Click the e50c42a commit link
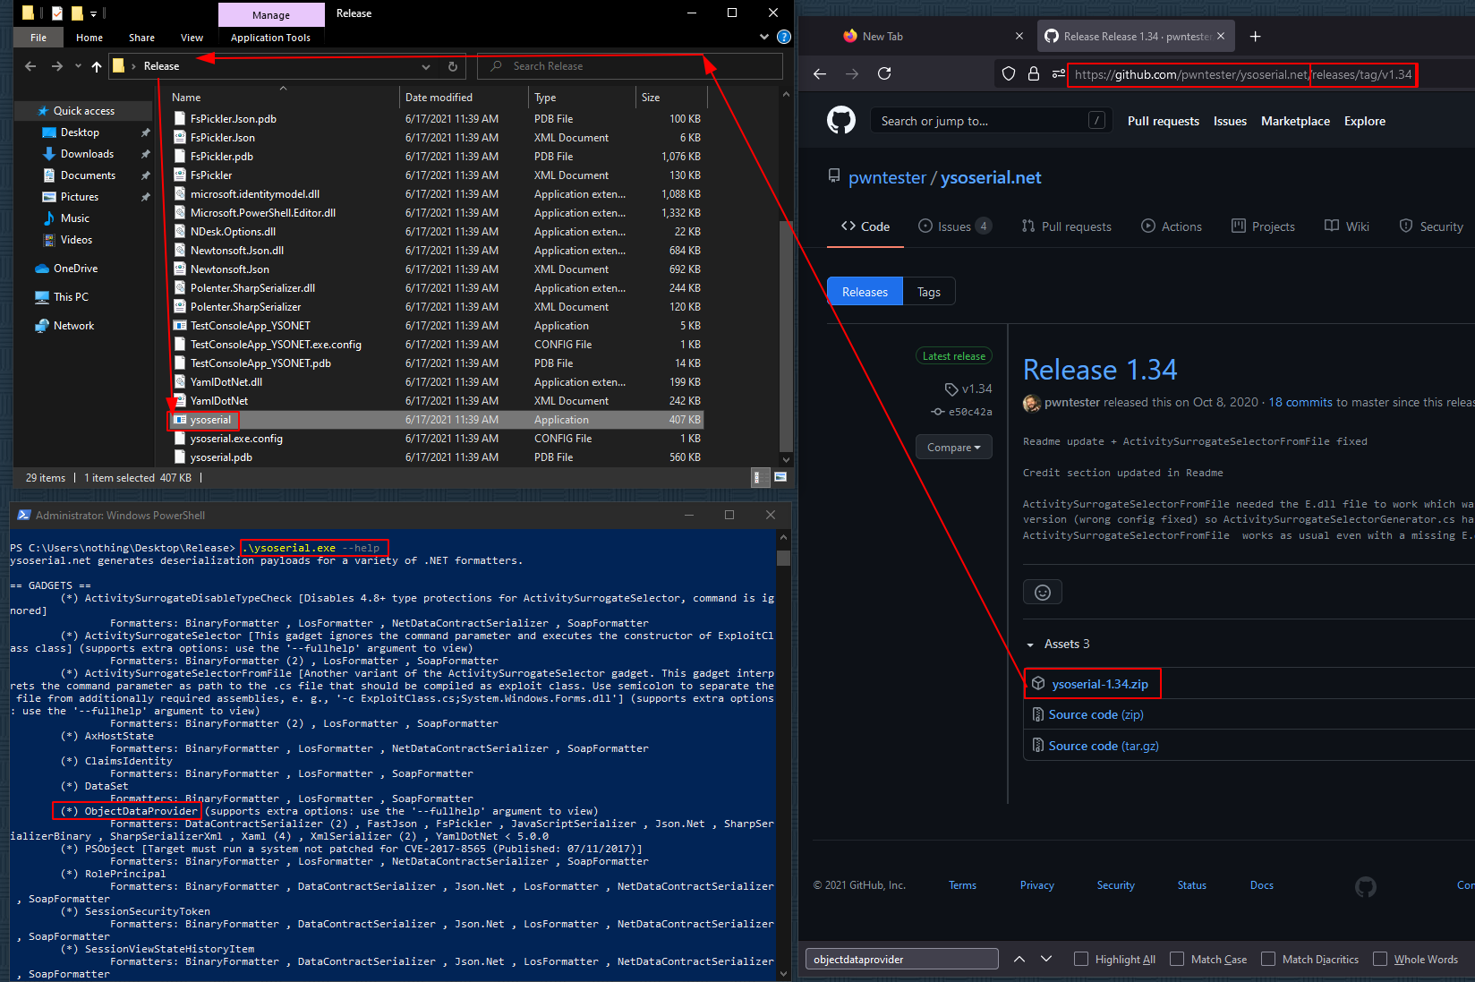Viewport: 1475px width, 982px height. pos(962,412)
